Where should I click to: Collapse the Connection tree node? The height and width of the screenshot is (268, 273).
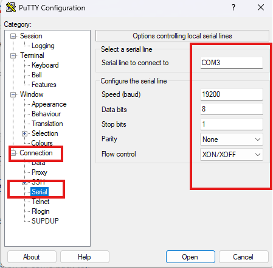13,153
